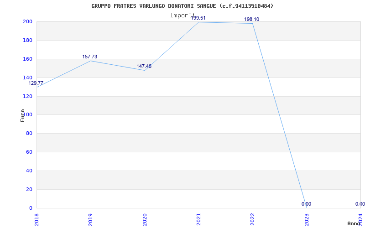Click the 20 y-axis tick label
The width and height of the screenshot is (365, 228).
click(x=29, y=189)
